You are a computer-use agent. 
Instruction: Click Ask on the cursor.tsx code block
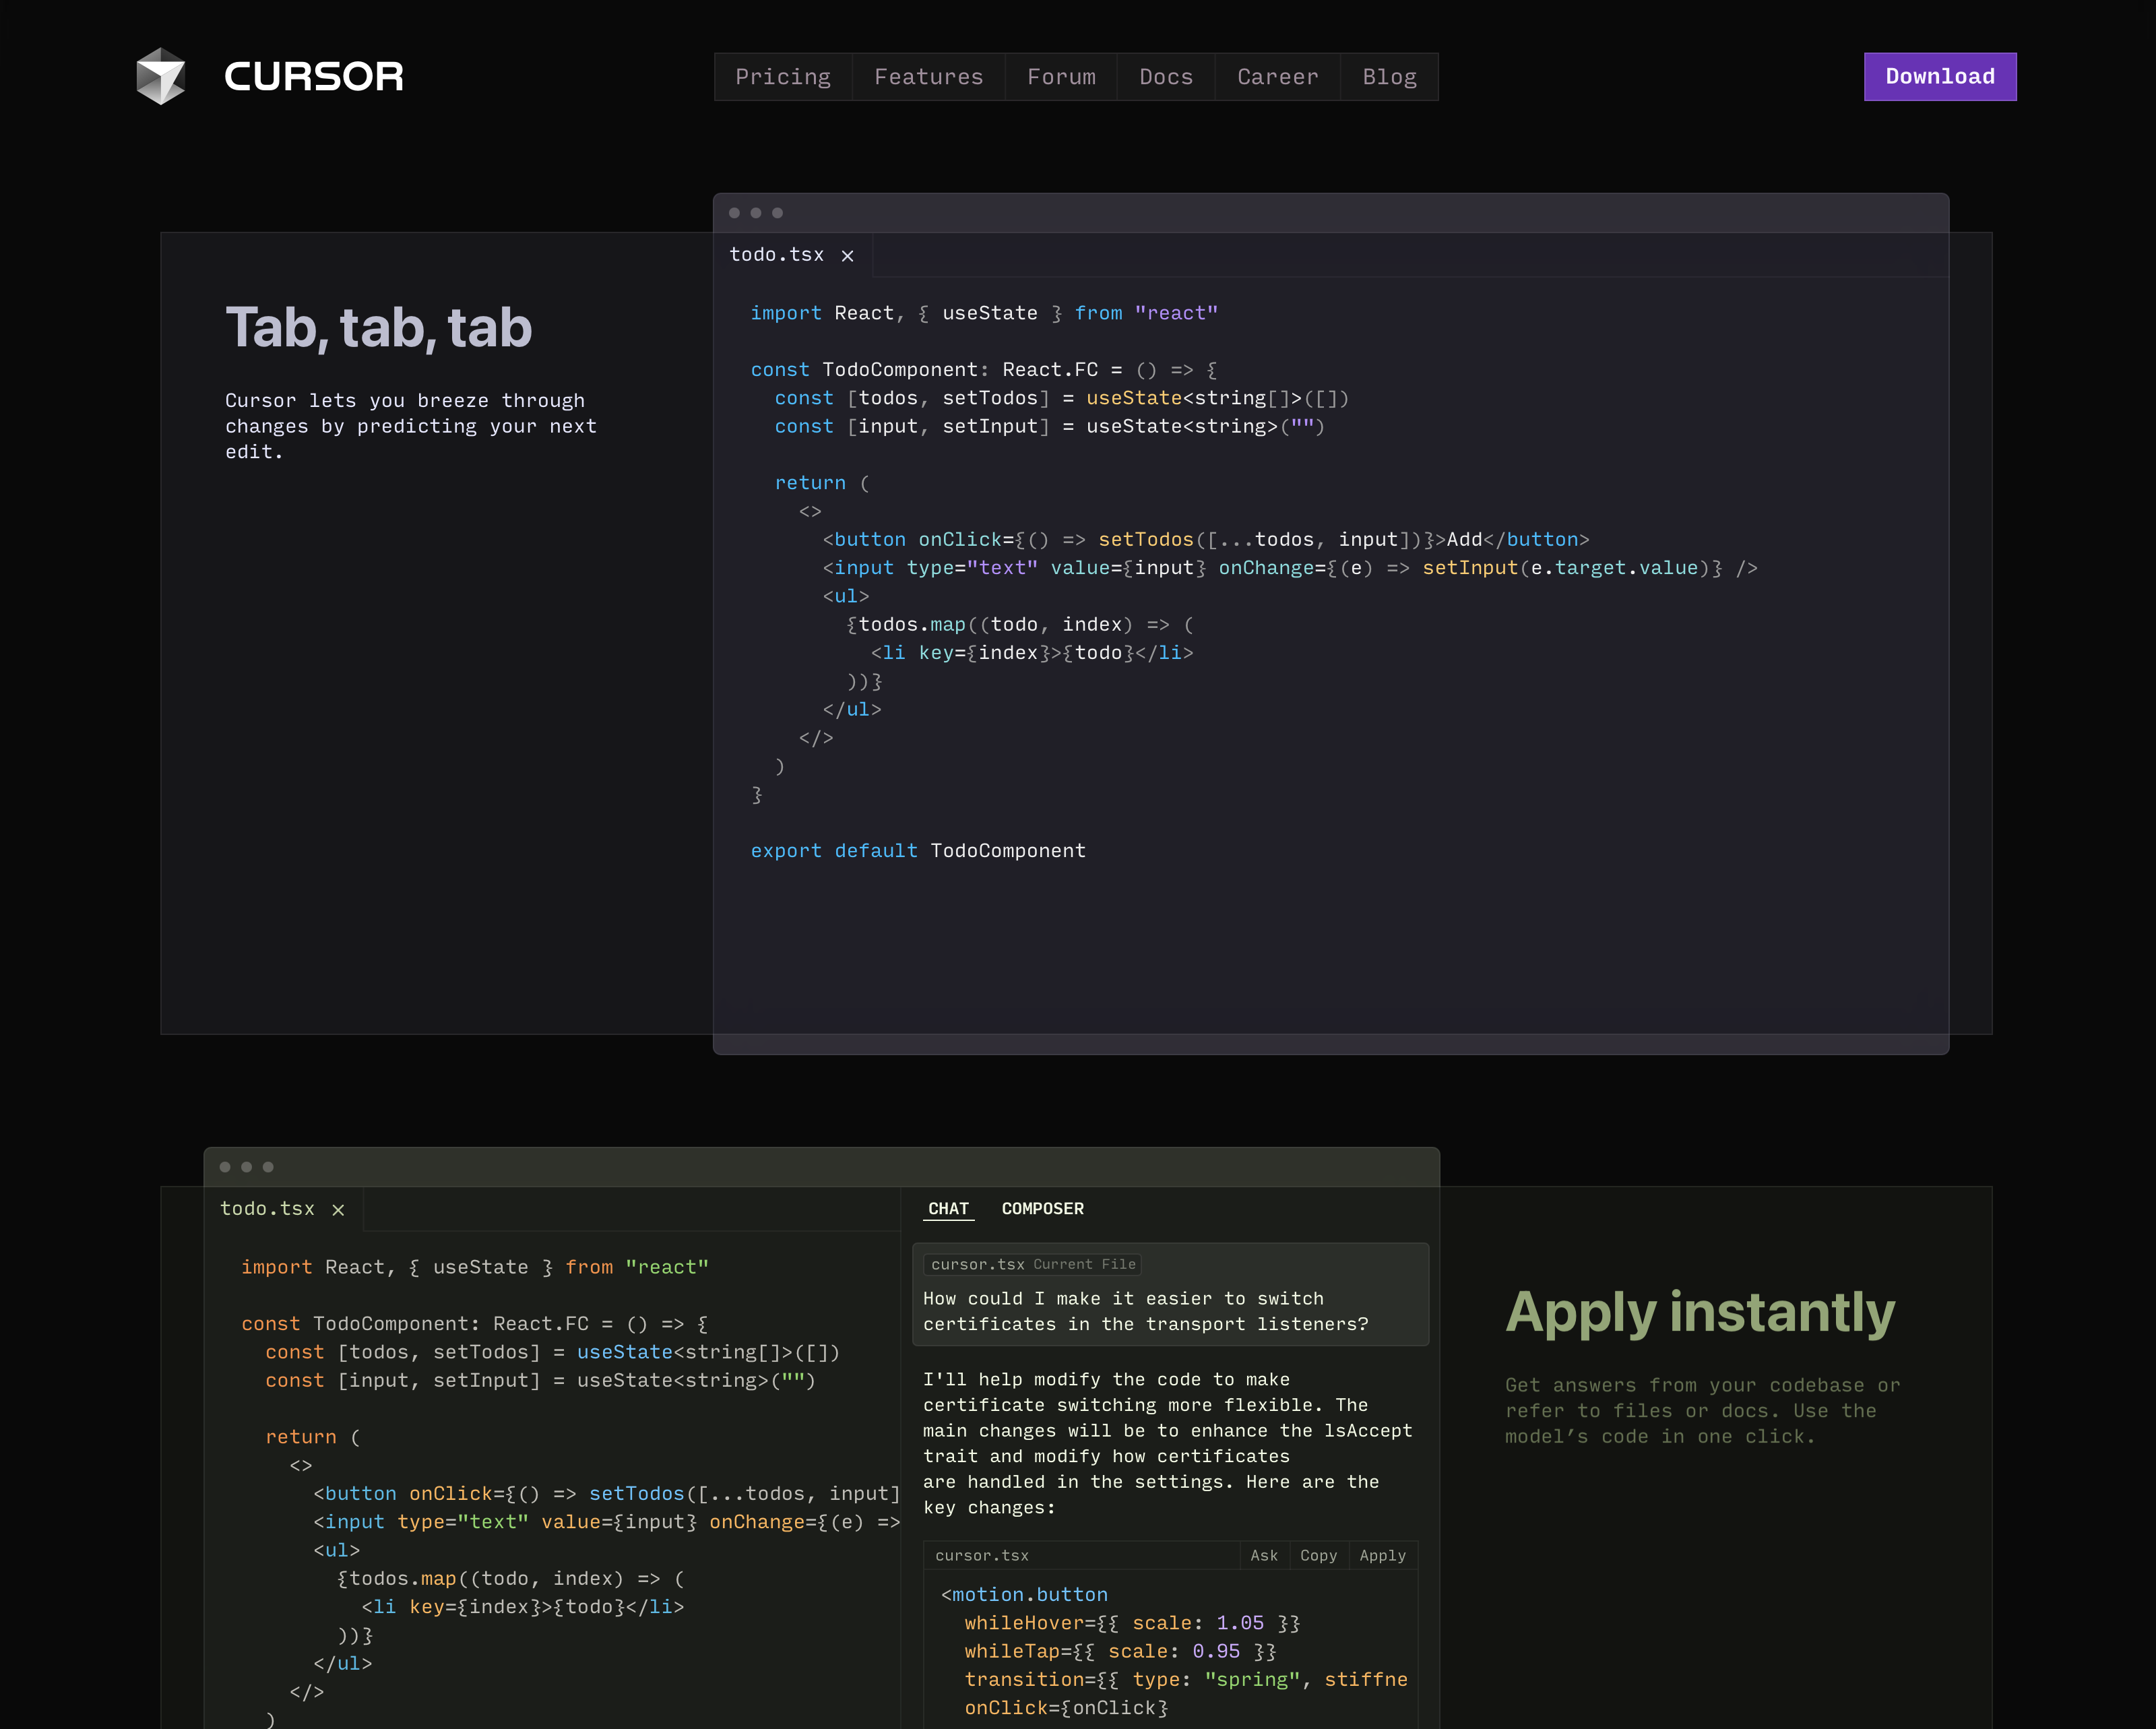tap(1264, 1556)
